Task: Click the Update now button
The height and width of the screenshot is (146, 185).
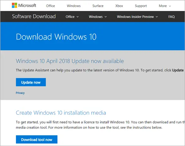Action: click(31, 82)
